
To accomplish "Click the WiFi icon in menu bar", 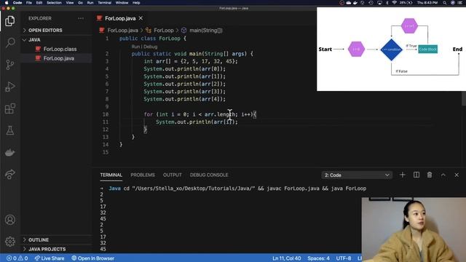I will coord(394,3).
